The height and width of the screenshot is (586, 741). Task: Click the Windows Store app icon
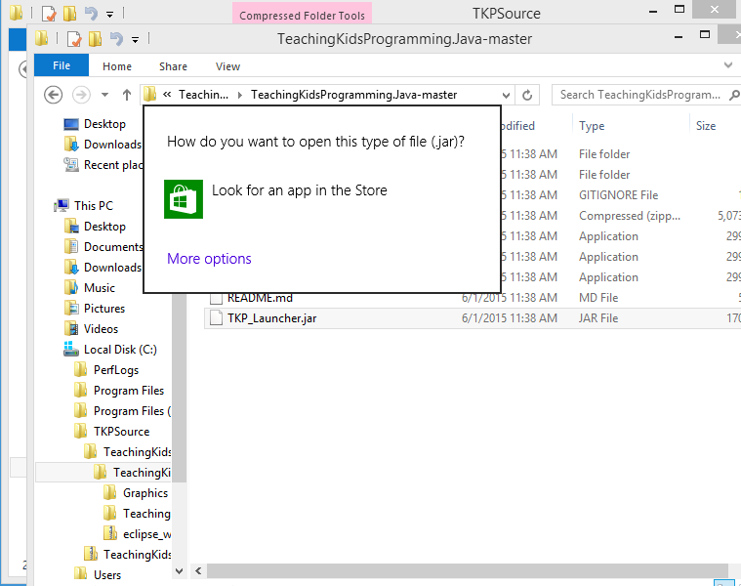pos(183,199)
